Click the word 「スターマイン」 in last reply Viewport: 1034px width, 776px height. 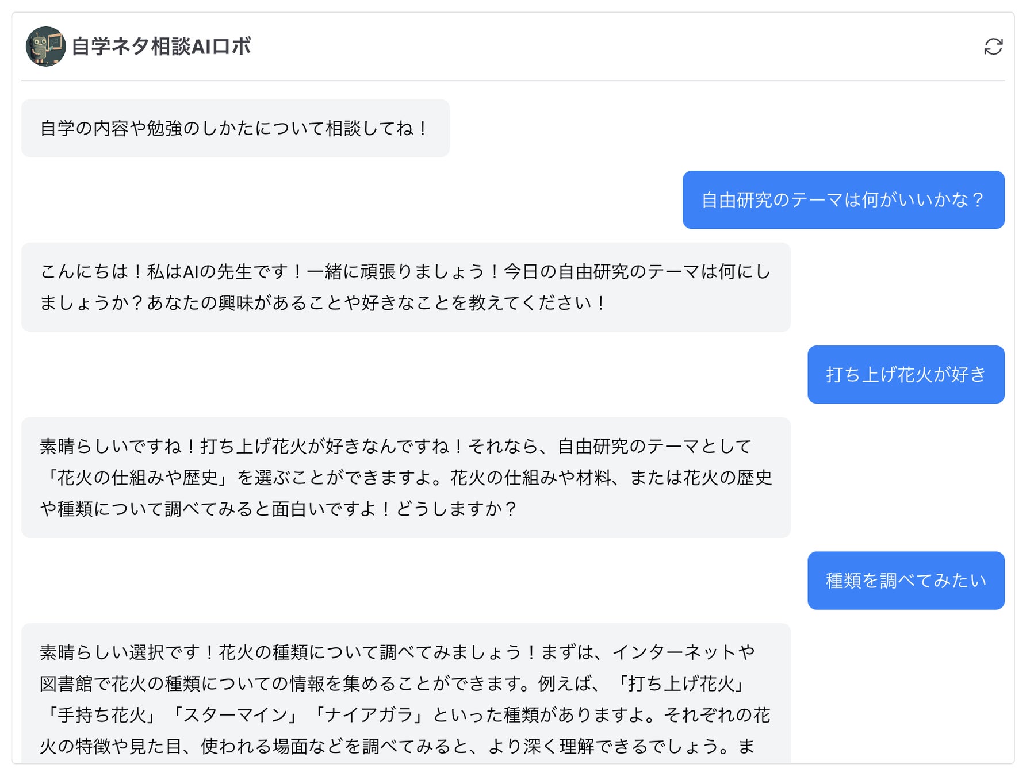coord(235,715)
